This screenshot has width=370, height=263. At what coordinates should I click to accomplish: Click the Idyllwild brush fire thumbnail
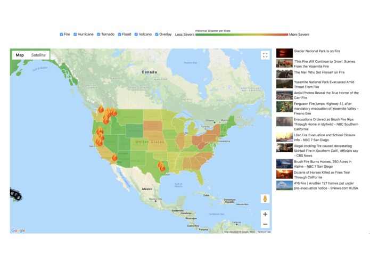(284, 122)
